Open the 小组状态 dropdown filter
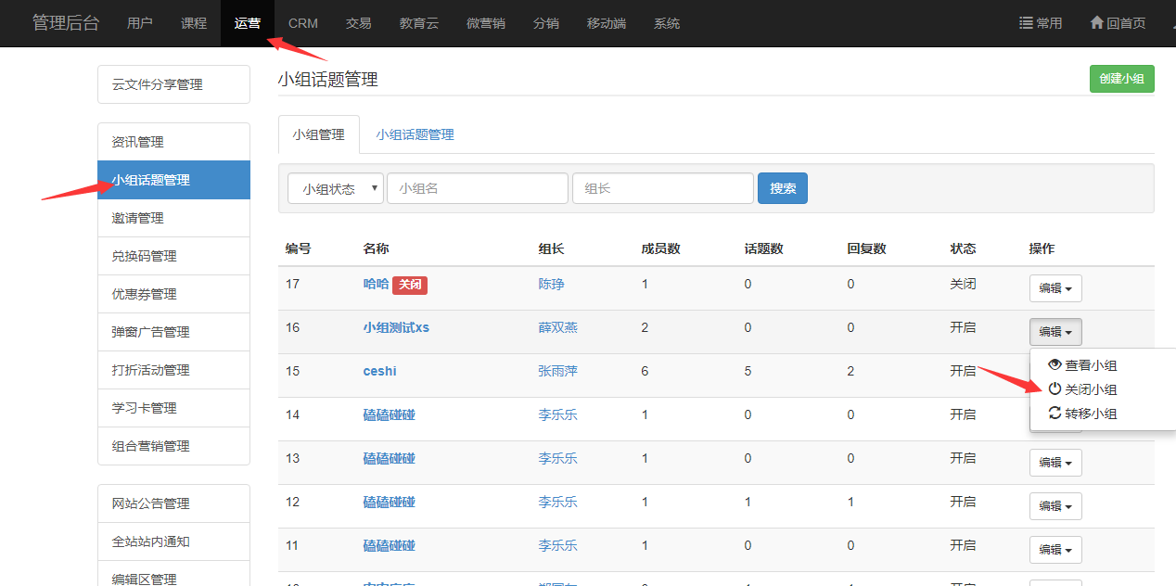 335,188
